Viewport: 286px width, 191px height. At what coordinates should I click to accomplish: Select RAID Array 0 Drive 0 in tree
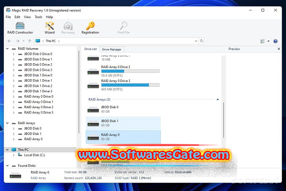[39, 96]
